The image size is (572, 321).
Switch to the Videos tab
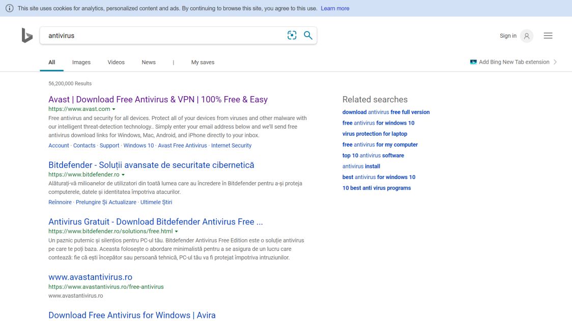pos(116,63)
